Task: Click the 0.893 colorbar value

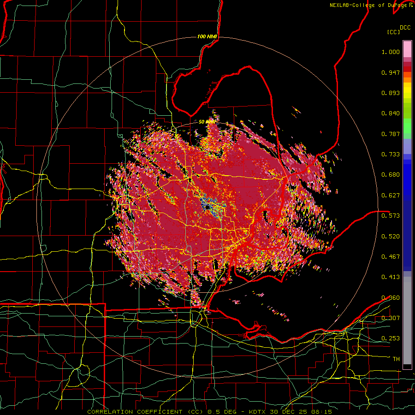Action: tap(391, 93)
